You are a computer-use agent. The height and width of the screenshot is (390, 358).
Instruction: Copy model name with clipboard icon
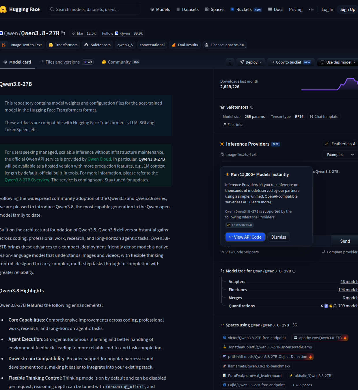pos(63,33)
